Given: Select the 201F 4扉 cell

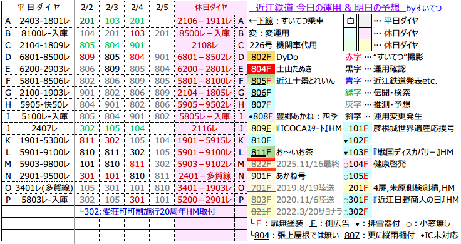Looking at the screenshot, I should (358, 188).
